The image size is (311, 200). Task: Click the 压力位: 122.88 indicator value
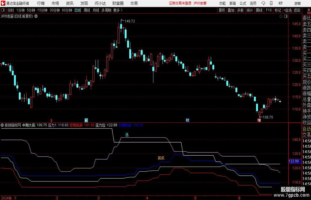[106, 125]
